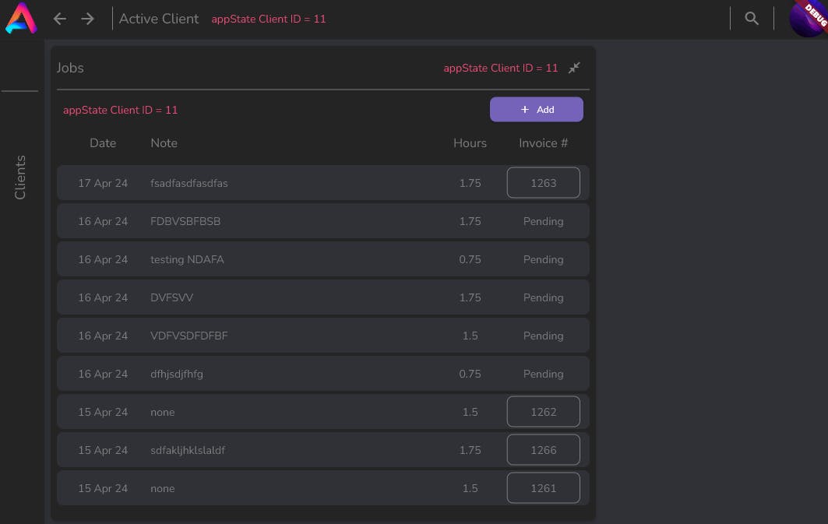Open the Clients sidebar tab
Viewport: 828px width, 524px height.
[x=20, y=177]
